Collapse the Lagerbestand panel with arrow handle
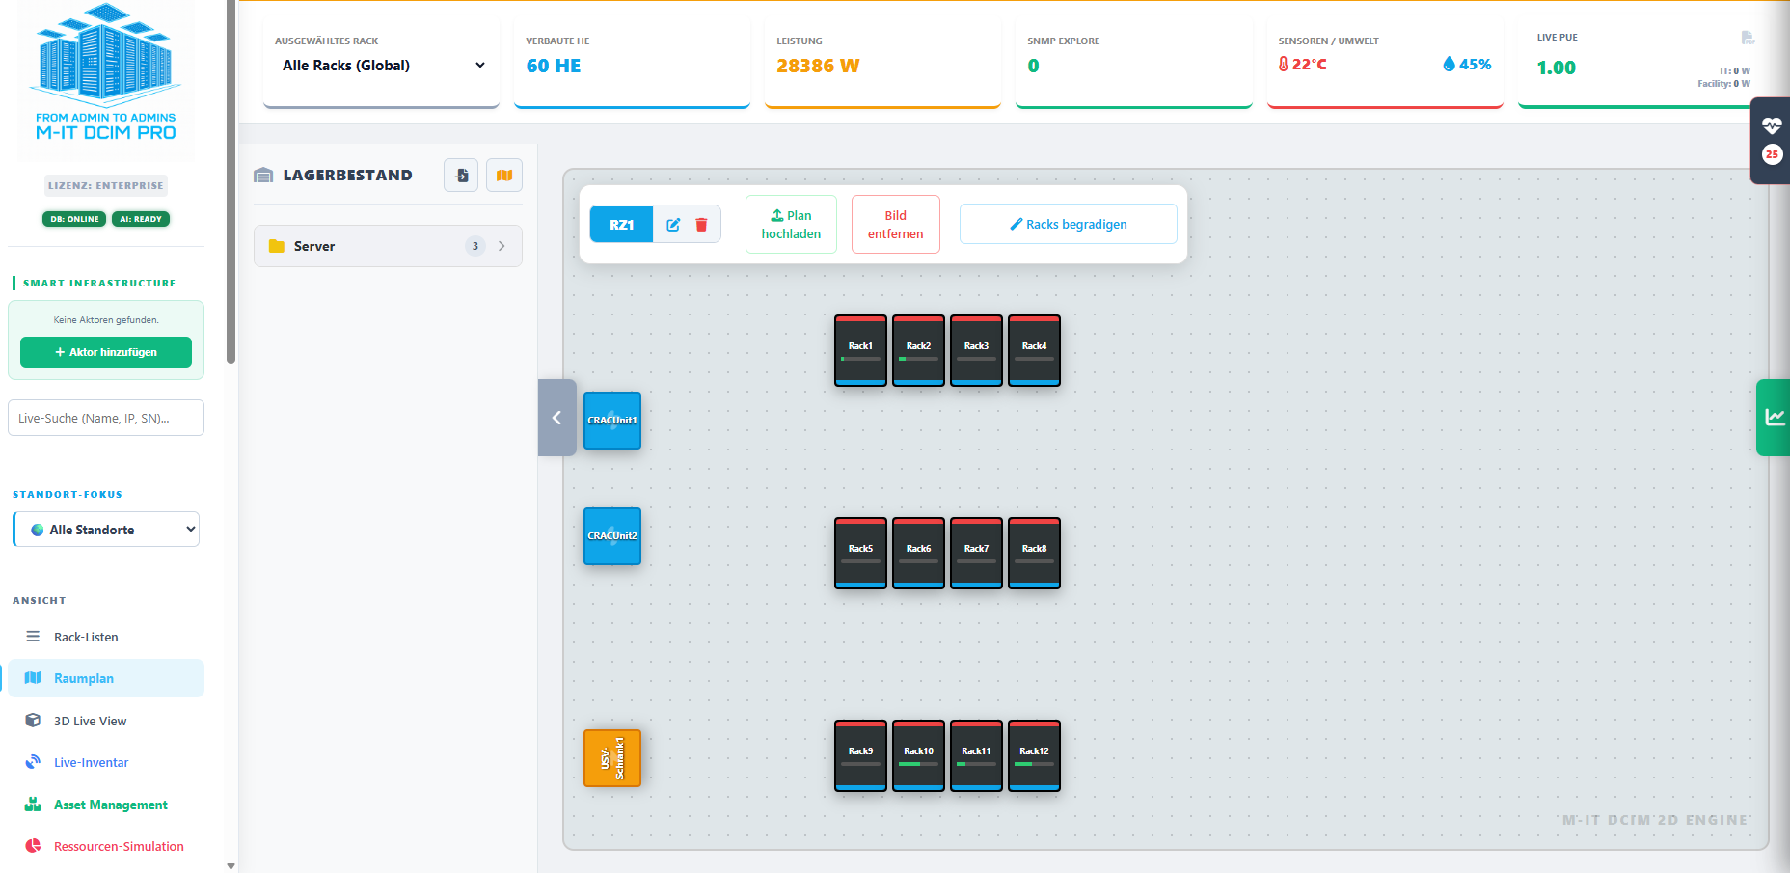The image size is (1790, 873). coord(556,418)
